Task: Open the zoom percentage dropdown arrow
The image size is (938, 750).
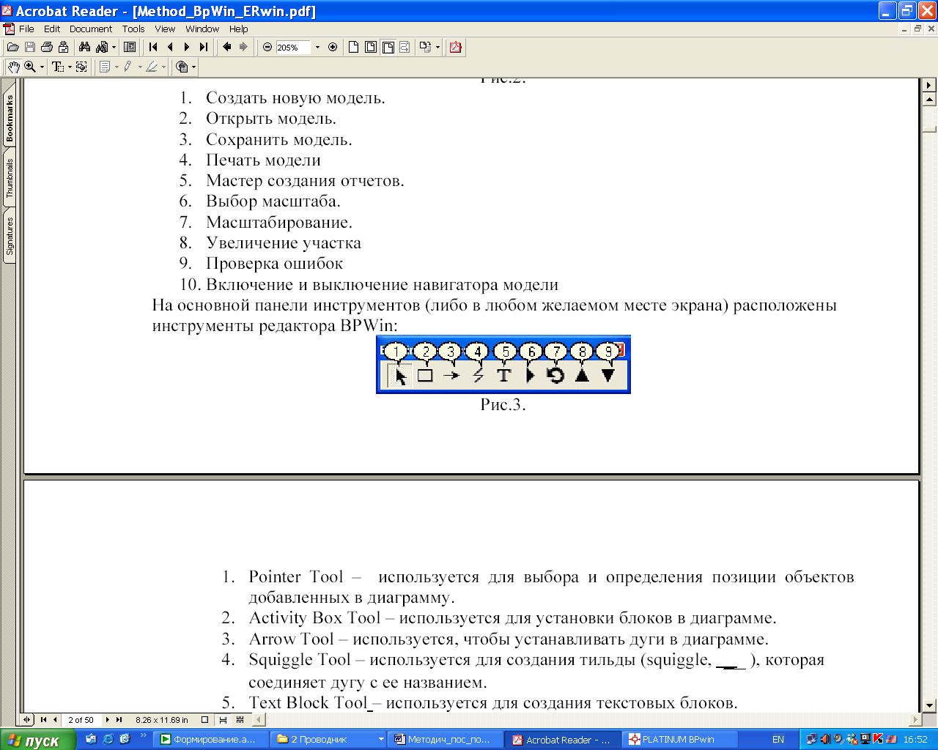Action: (317, 48)
